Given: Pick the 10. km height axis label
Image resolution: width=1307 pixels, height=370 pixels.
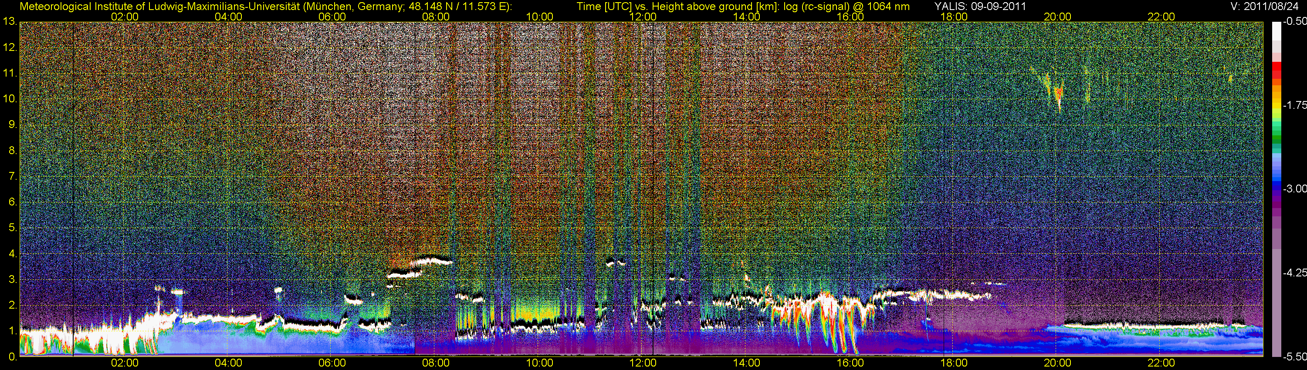Looking at the screenshot, I should 10,99.
